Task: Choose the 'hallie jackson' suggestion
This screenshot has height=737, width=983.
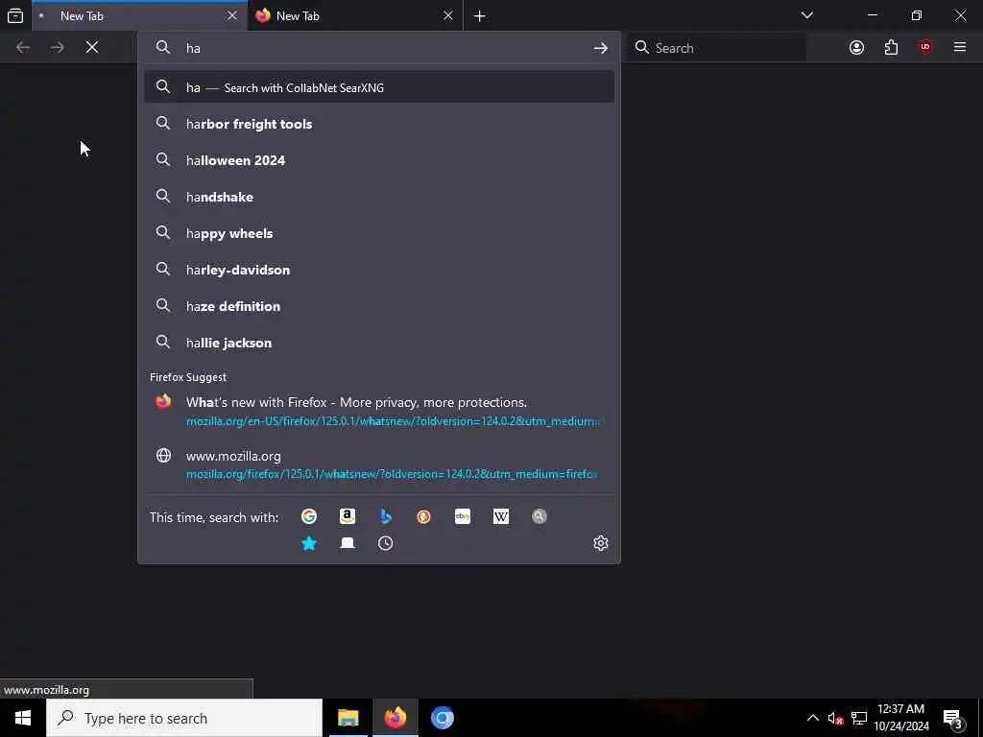Action: pos(378,343)
